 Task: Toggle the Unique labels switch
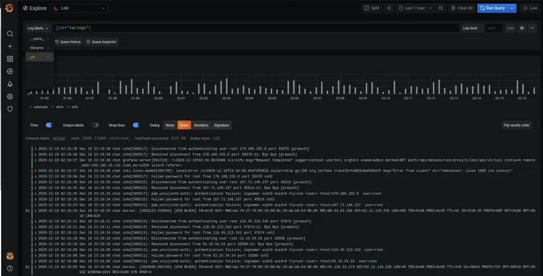(95, 125)
